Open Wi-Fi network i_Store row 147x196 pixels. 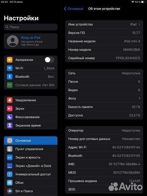tap(30, 68)
